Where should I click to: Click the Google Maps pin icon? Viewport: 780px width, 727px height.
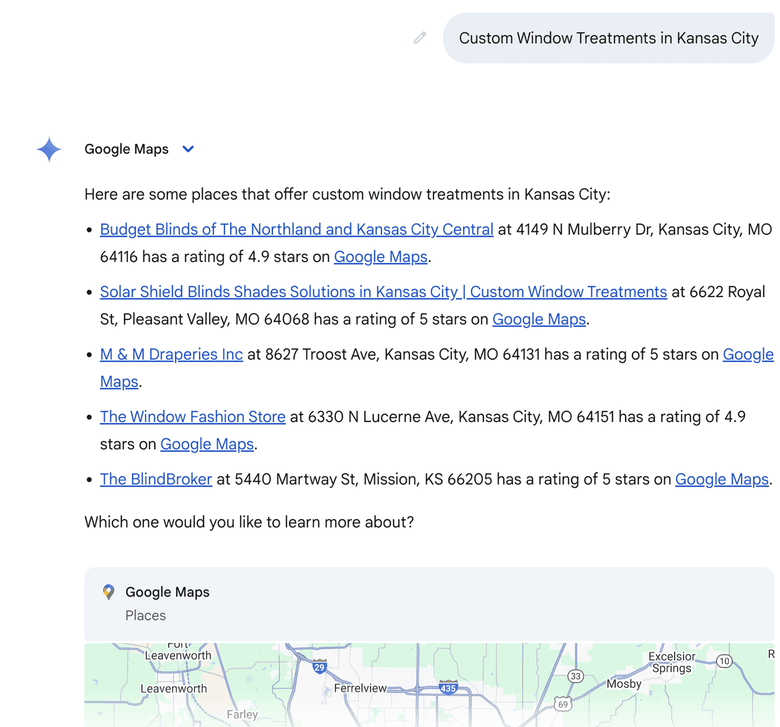109,592
